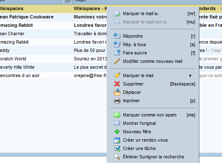Click the Backspace shortcut label beside Supprimer
This screenshot has width=222, height=163.
[183, 84]
